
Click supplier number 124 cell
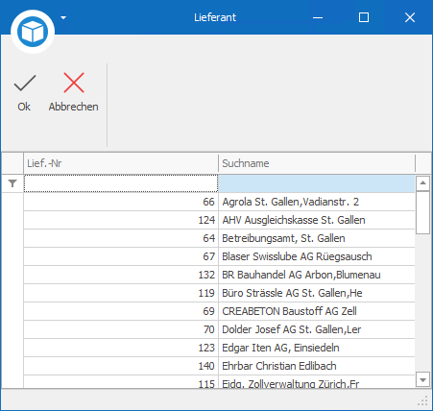121,220
